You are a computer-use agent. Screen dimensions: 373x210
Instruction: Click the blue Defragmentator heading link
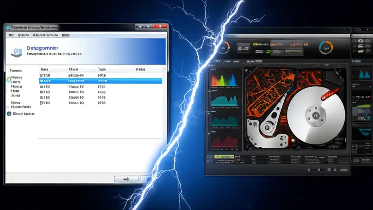(x=43, y=48)
